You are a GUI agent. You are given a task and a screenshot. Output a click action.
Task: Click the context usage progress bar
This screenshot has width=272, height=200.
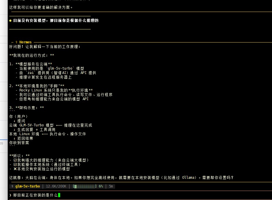tap(85, 186)
